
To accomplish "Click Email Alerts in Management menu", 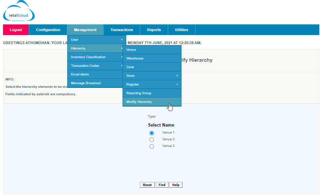I will (x=97, y=74).
